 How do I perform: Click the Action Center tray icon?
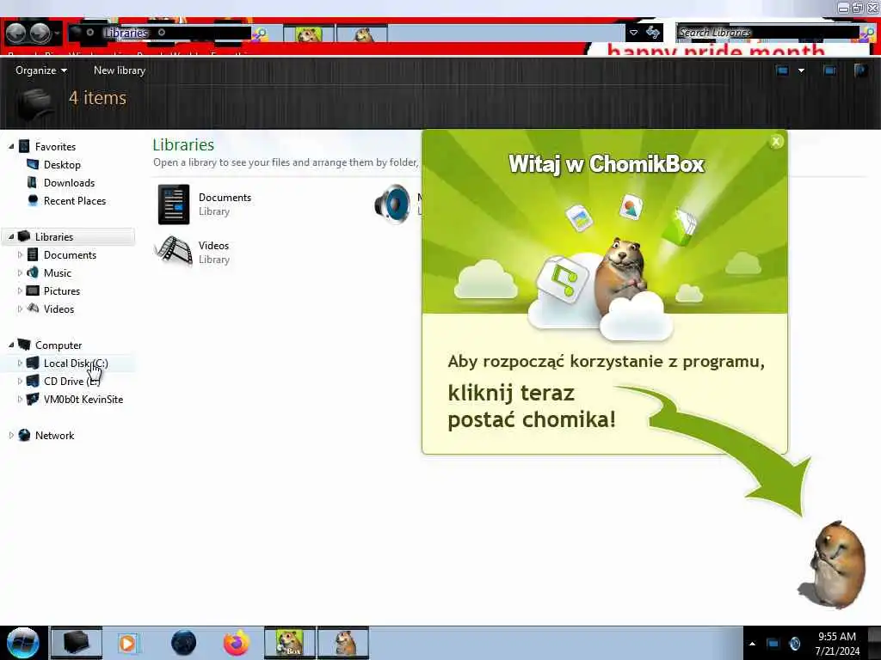773,644
